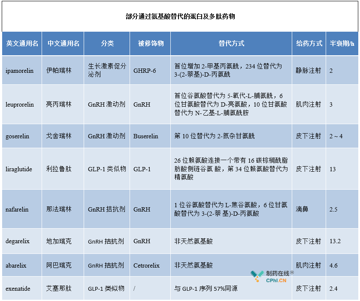Screen dimensions: 360x301
Task: Click the table title 部分通过氨基酸替代的蛋白及多肽药物
Action: [180, 17]
